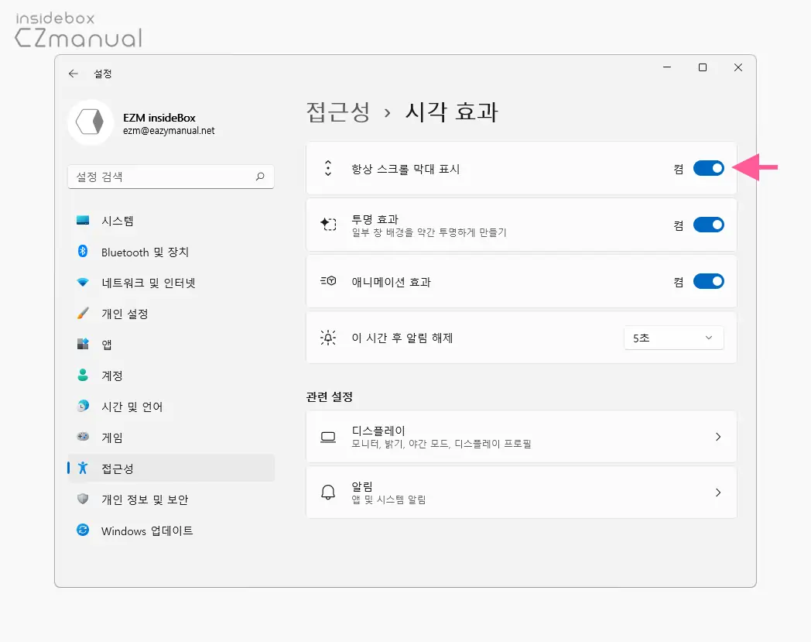Image resolution: width=811 pixels, height=642 pixels.
Task: Open Bluetooth 및 장치 category
Action: [x=171, y=252]
